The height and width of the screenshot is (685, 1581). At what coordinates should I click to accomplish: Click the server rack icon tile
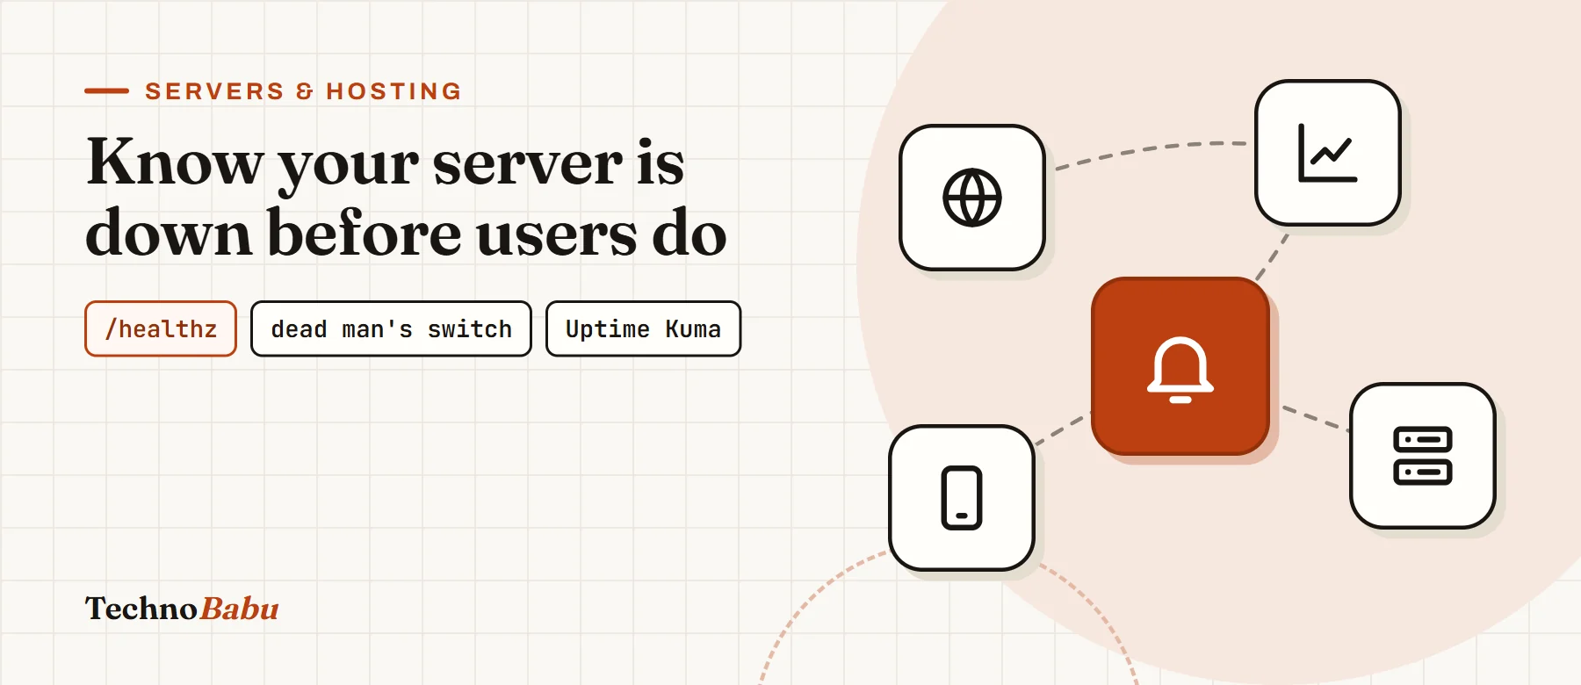click(1423, 456)
